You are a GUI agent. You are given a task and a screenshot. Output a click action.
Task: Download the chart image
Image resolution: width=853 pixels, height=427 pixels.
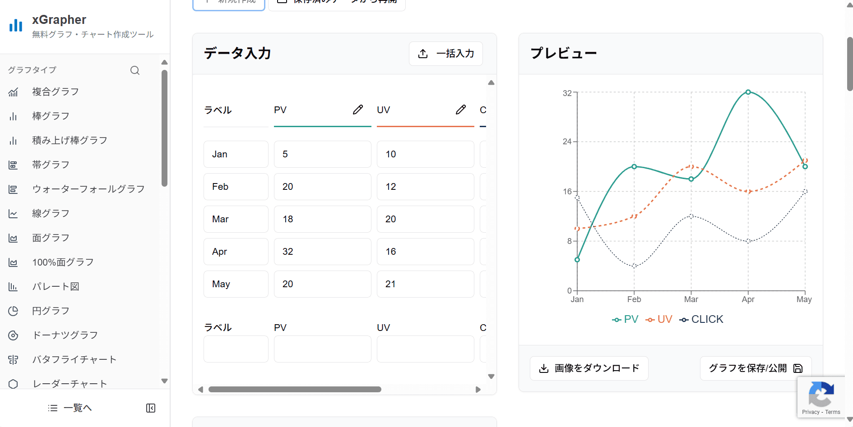click(589, 368)
